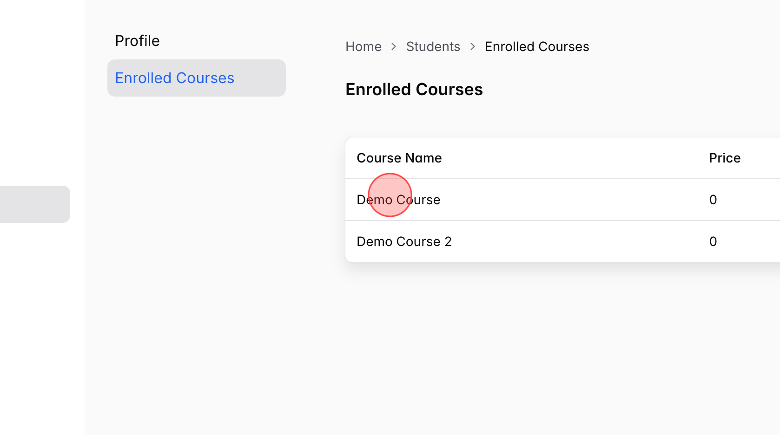Click the highlighted circle on Demo Course
The width and height of the screenshot is (780, 435).
[x=390, y=195]
